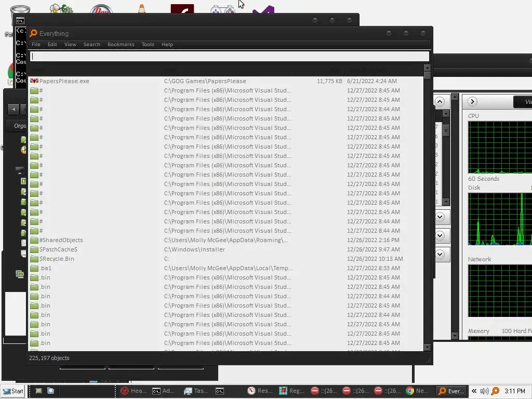Focus the Everything search box
The image size is (532, 399).
229,56
